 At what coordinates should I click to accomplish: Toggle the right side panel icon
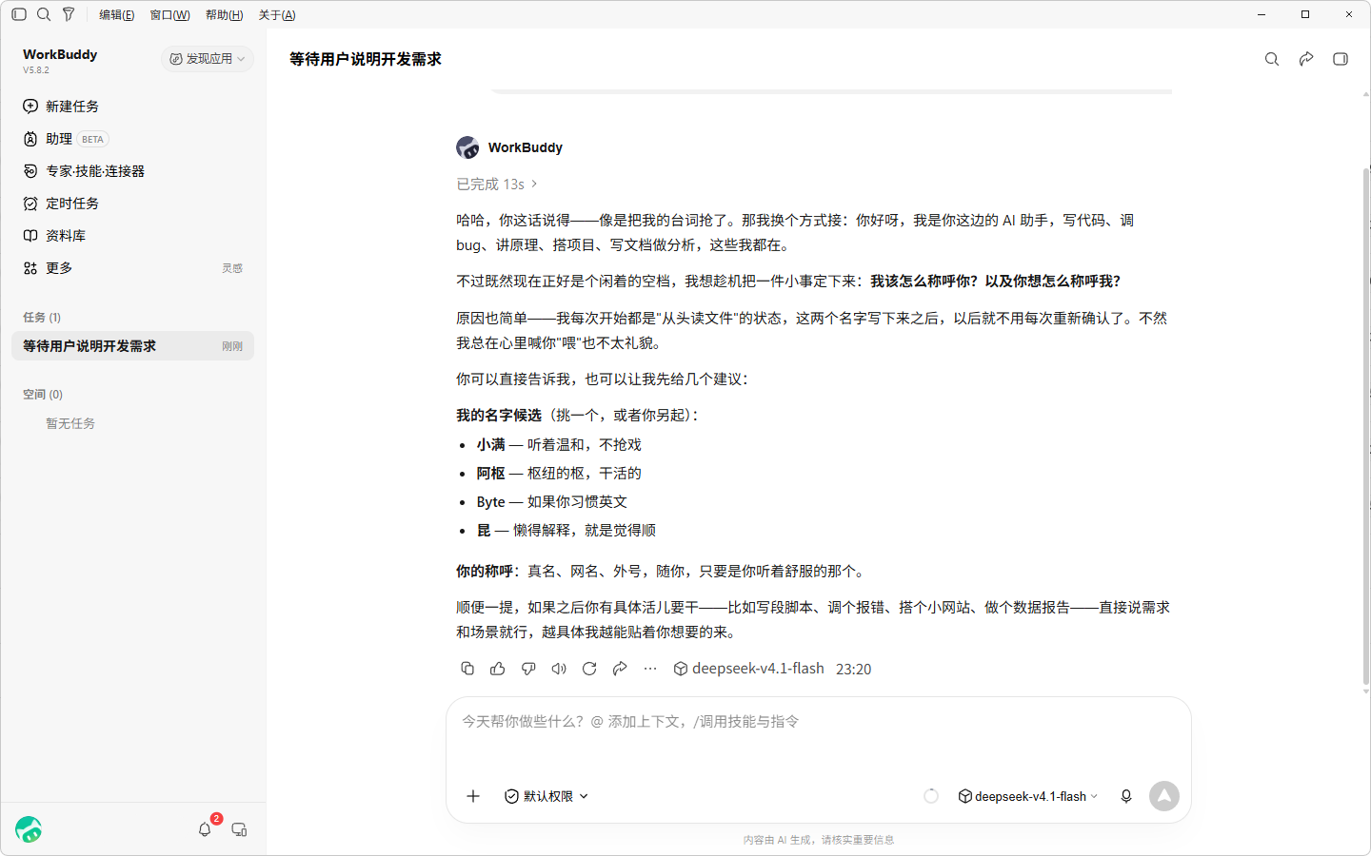point(1341,59)
